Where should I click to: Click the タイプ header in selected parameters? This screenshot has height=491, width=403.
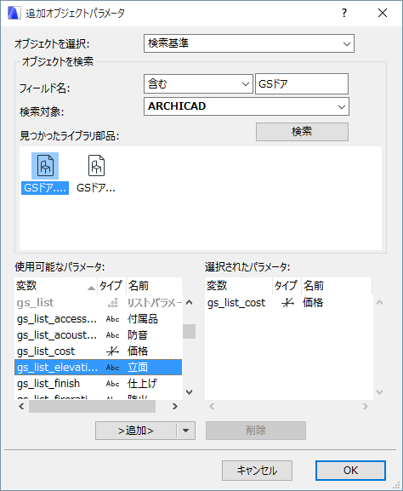287,286
